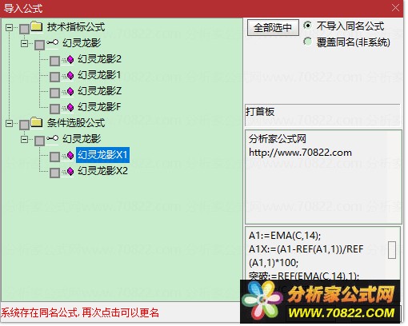Click the key group icon under 技术指标公式
This screenshot has width=408, height=326.
52,42
